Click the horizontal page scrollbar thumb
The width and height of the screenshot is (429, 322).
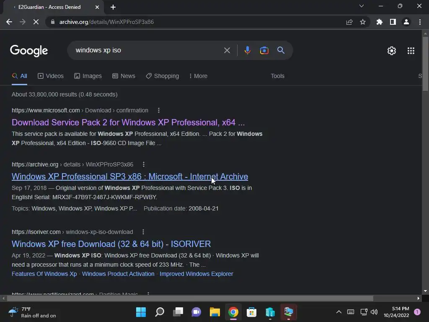[190, 298]
